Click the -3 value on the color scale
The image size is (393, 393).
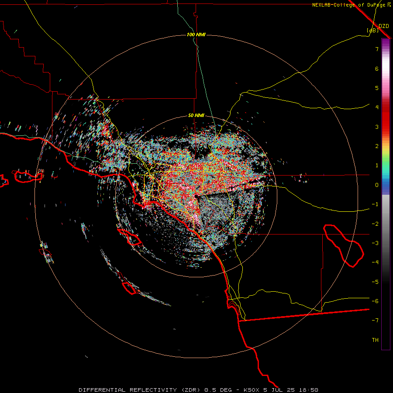point(375,243)
